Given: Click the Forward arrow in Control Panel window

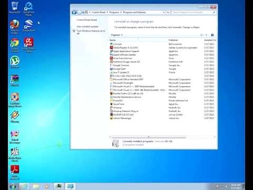Looking at the screenshot, I should pyautogui.click(x=79, y=12).
